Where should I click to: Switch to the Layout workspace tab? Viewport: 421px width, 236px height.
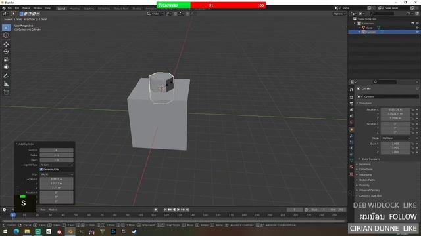(61, 9)
